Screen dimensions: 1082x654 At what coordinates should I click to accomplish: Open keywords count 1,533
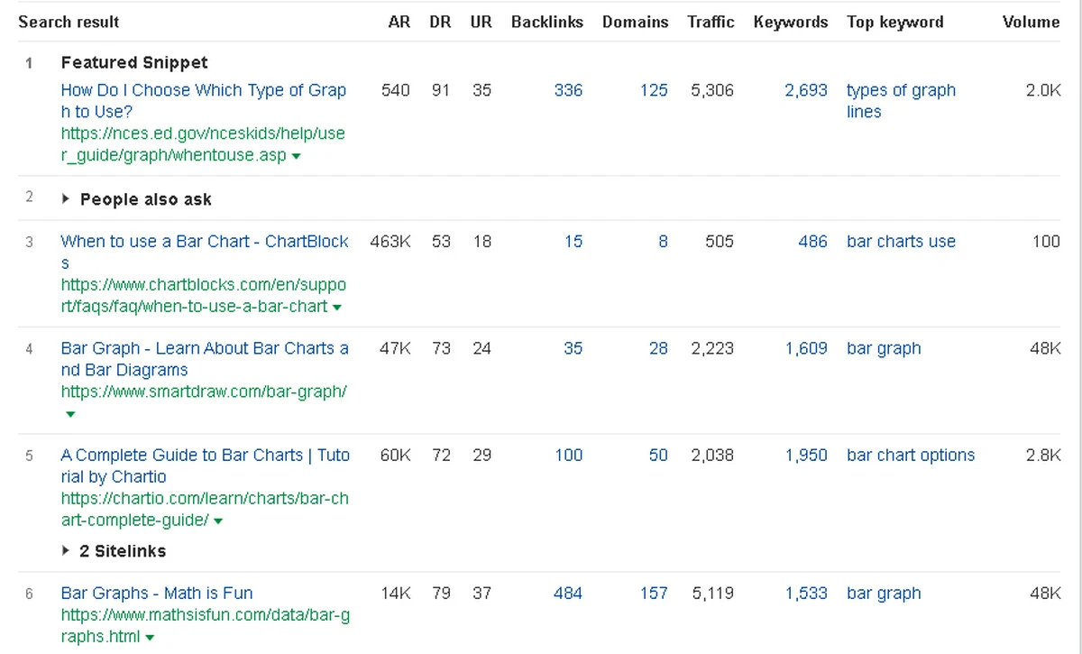pyautogui.click(x=806, y=594)
